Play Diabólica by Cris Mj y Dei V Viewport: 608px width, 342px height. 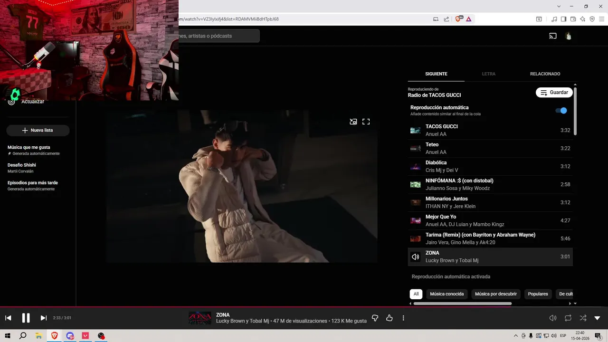(x=490, y=166)
